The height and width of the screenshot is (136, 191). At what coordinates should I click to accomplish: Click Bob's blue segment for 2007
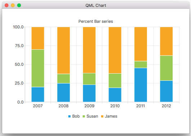tap(38, 94)
